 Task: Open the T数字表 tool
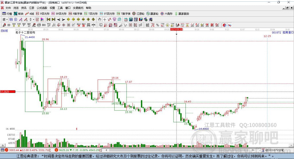click(123, 14)
